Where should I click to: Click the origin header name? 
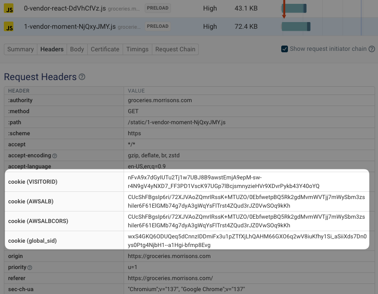(15, 256)
